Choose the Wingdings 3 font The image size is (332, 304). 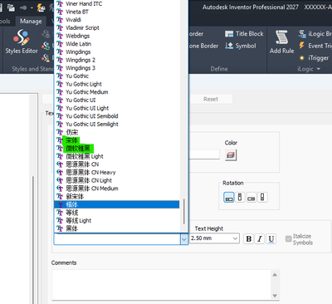(x=116, y=68)
